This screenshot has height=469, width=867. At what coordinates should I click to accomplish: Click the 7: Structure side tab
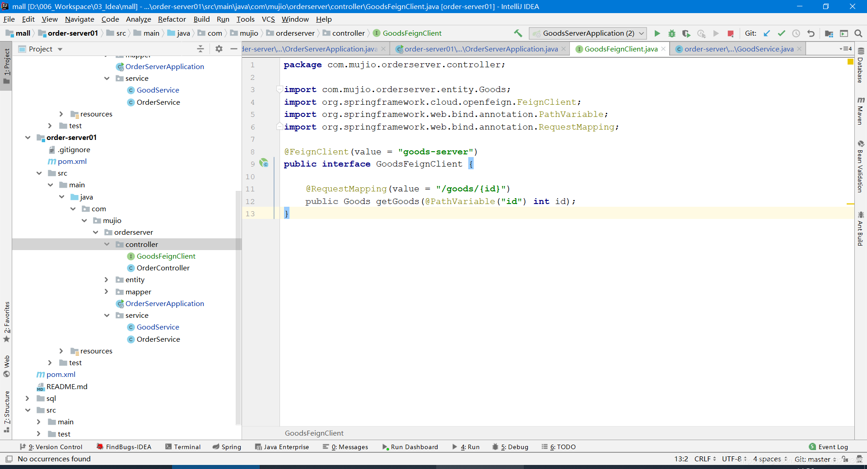click(x=7, y=412)
